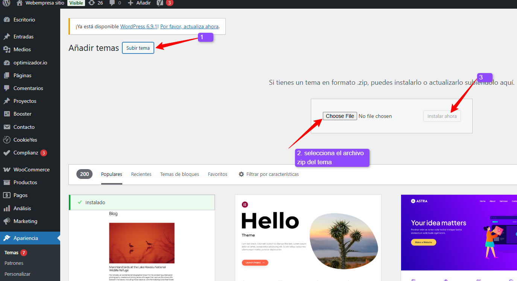Select the Hello theme thumbnail
Viewport: 517px width, 281px height.
[x=308, y=237]
